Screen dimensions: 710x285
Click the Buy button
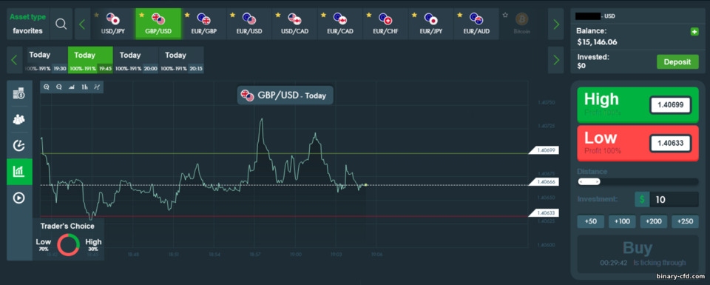[638, 254]
